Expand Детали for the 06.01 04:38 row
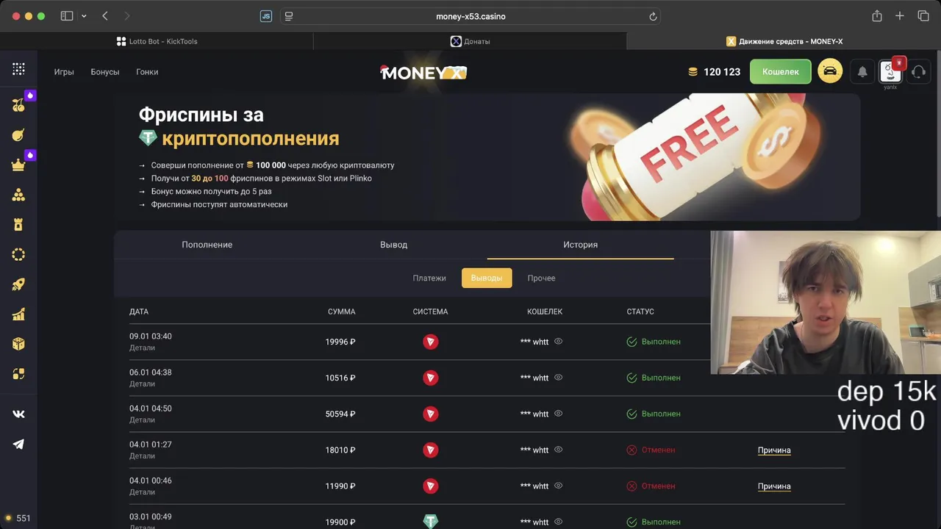This screenshot has height=529, width=941. click(142, 384)
